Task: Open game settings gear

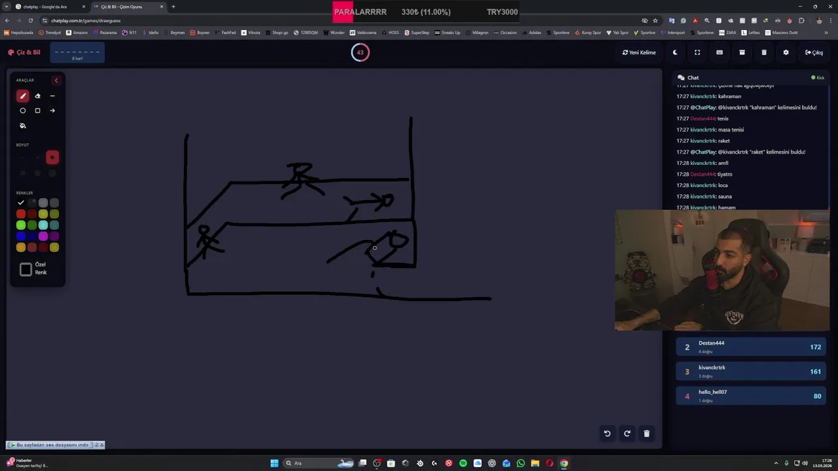Action: coord(786,52)
